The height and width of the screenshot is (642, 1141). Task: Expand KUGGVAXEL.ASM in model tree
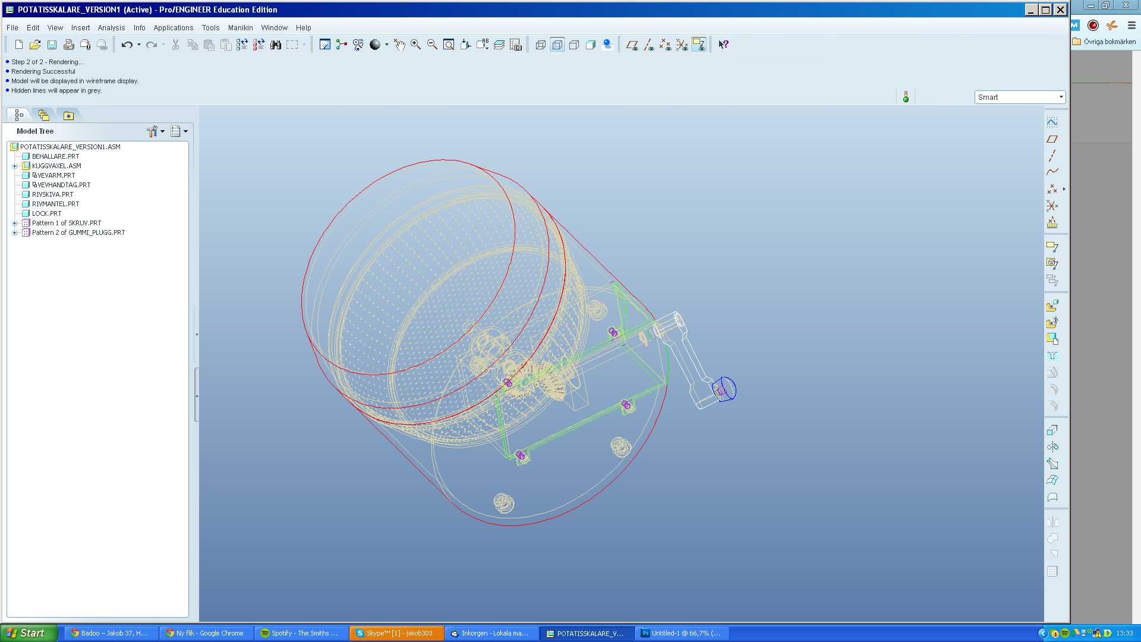click(15, 166)
